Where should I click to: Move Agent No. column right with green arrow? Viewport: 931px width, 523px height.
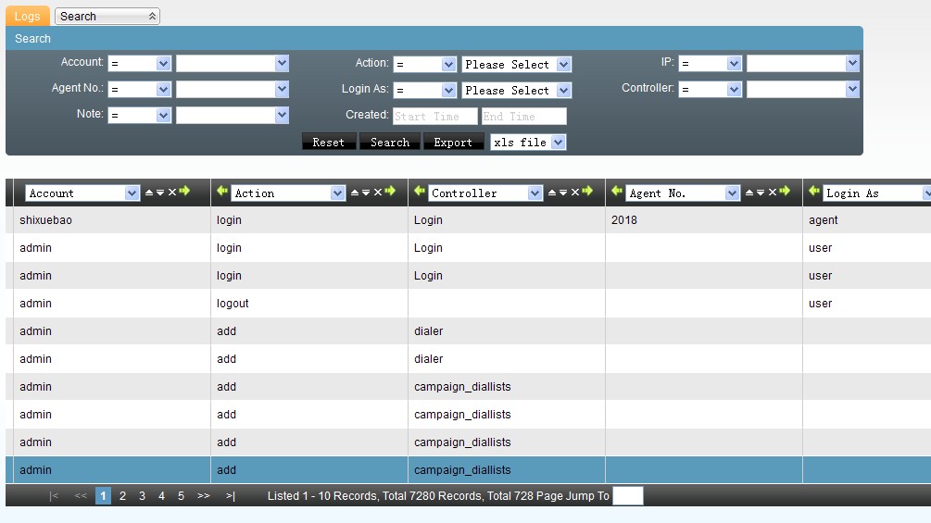(785, 192)
